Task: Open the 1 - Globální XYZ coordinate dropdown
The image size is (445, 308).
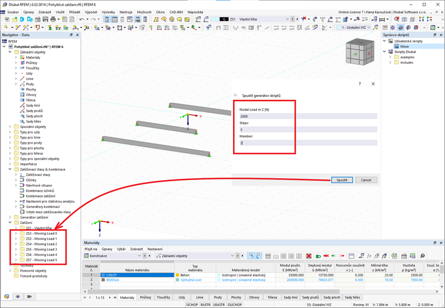Action: (369, 27)
